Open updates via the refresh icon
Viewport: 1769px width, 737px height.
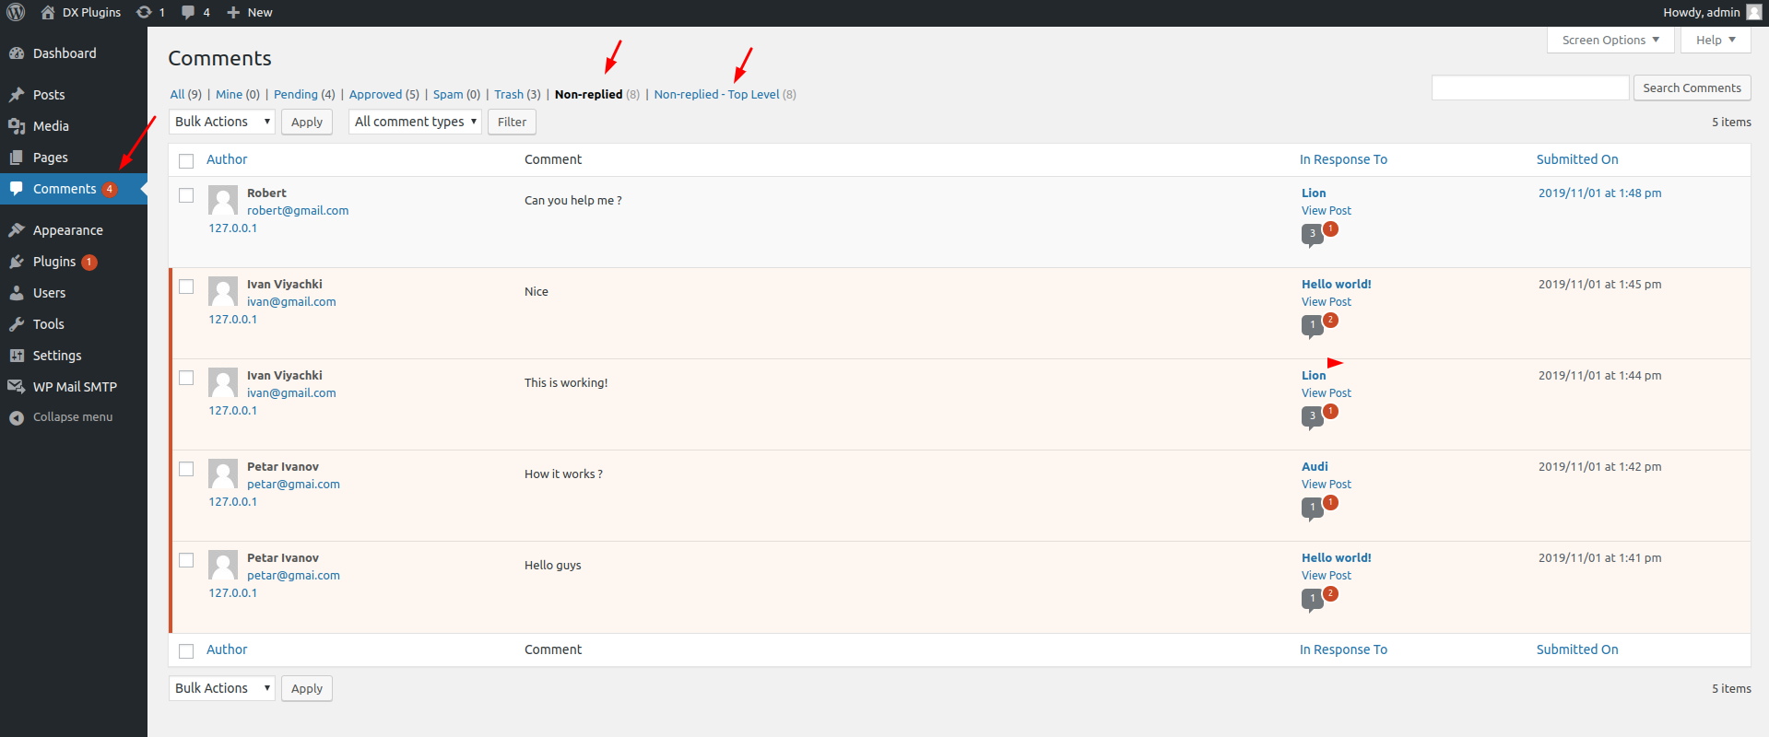pyautogui.click(x=144, y=12)
